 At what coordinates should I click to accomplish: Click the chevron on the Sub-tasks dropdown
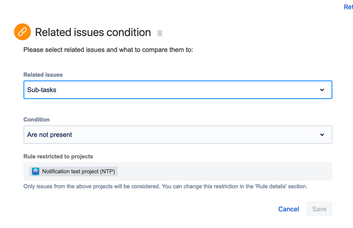tap(322, 90)
